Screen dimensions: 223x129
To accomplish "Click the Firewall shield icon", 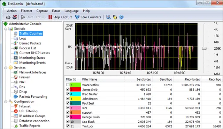I will (16, 77).
